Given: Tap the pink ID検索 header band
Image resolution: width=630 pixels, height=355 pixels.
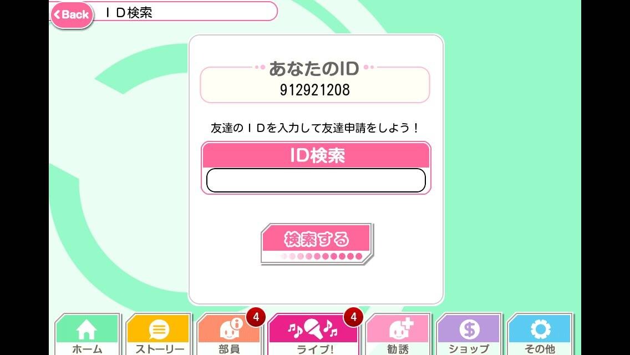Looking at the screenshot, I should click(316, 155).
